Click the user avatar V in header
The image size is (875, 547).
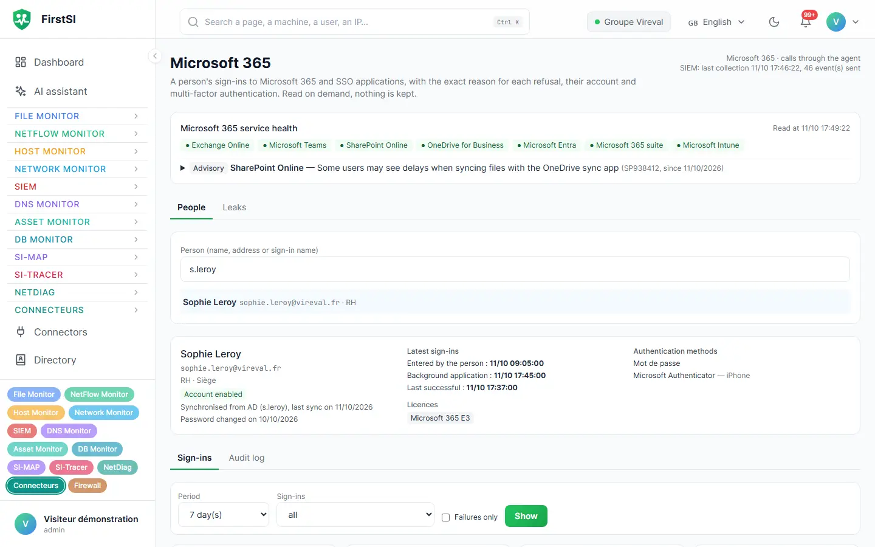click(836, 22)
